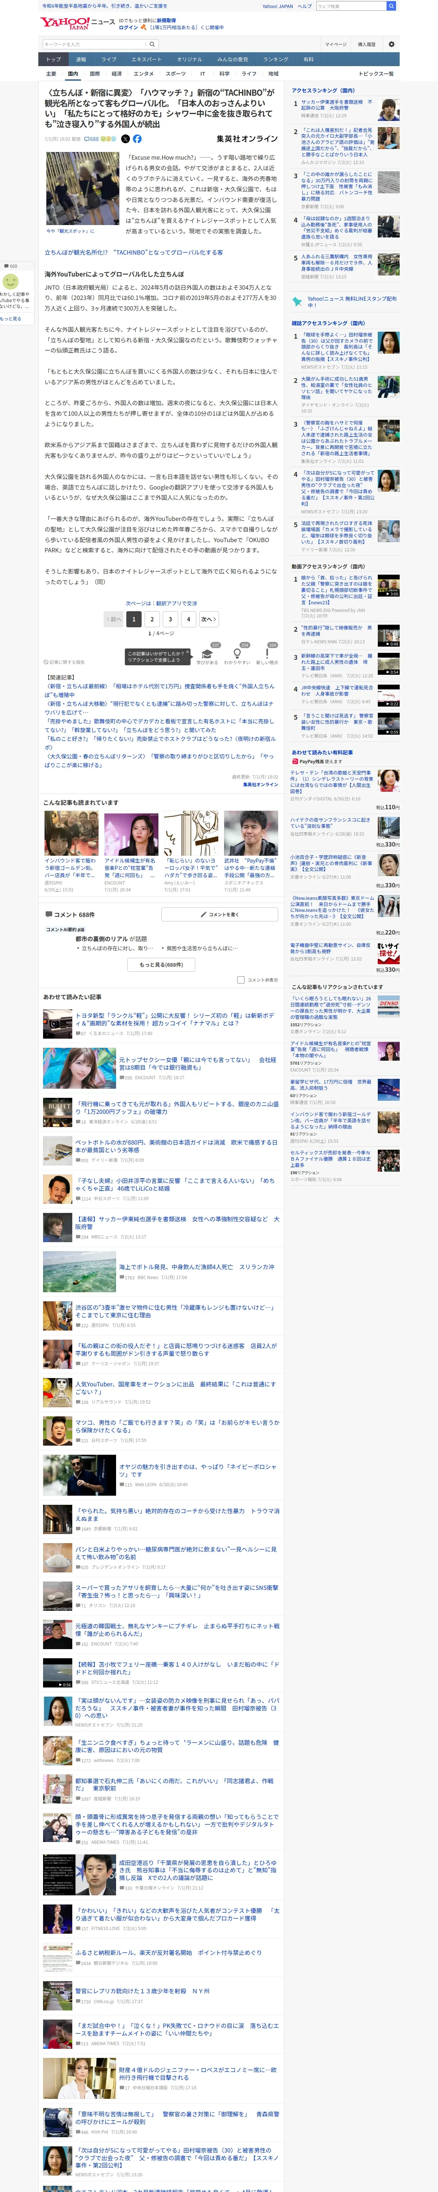
Task: Open the ライブ navigation tab
Action: (109, 60)
